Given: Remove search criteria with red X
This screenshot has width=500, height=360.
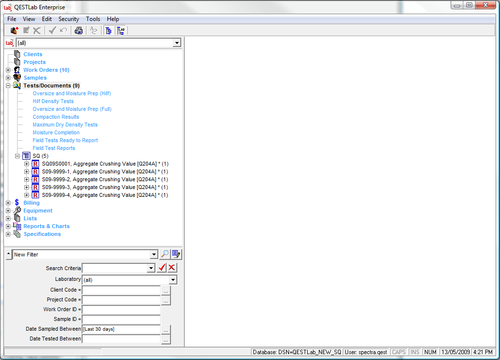Looking at the screenshot, I should coord(172,268).
